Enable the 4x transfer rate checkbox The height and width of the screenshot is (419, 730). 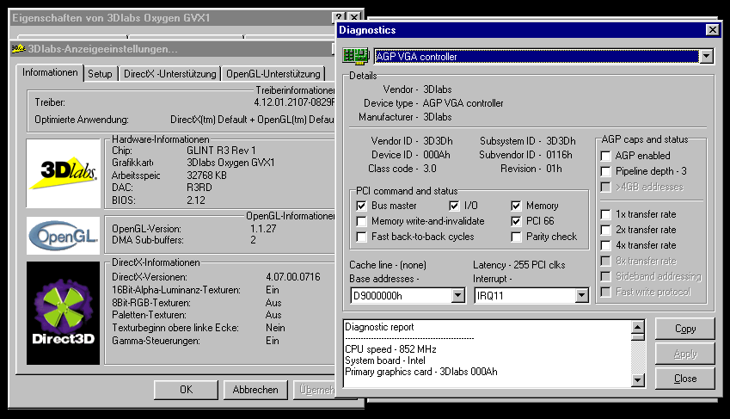tap(605, 245)
